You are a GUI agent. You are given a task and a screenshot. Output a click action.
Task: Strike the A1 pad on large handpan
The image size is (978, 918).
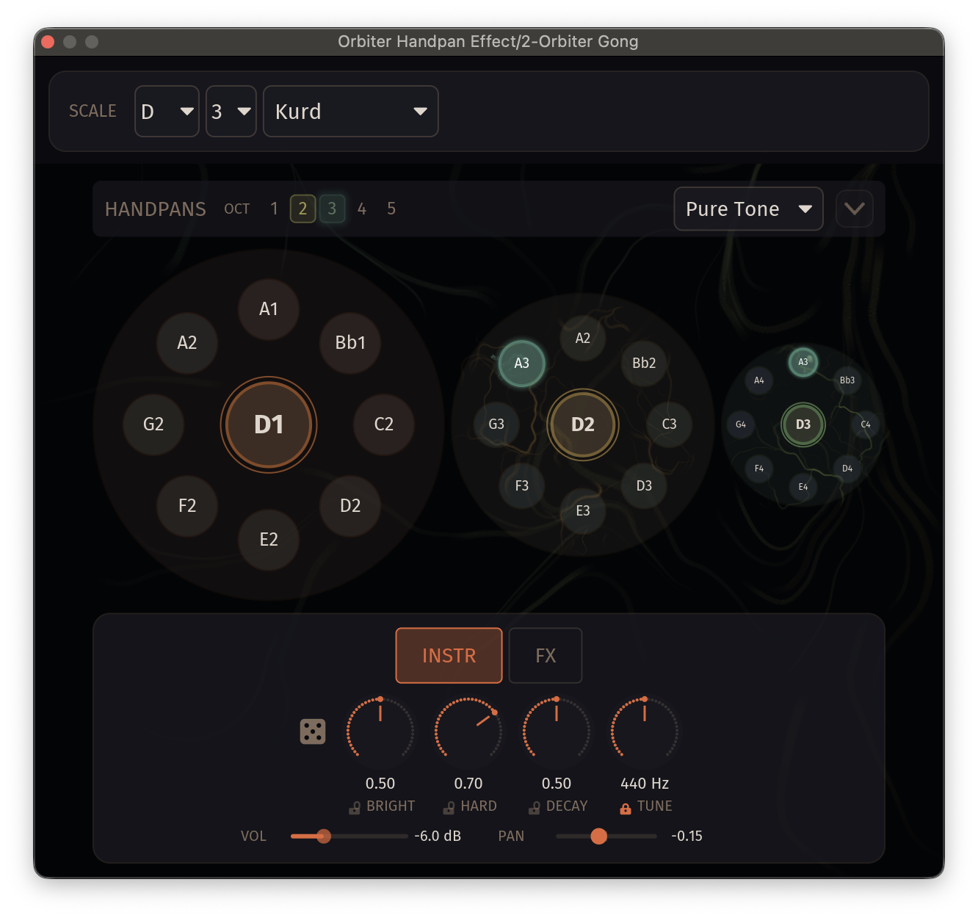(x=269, y=309)
